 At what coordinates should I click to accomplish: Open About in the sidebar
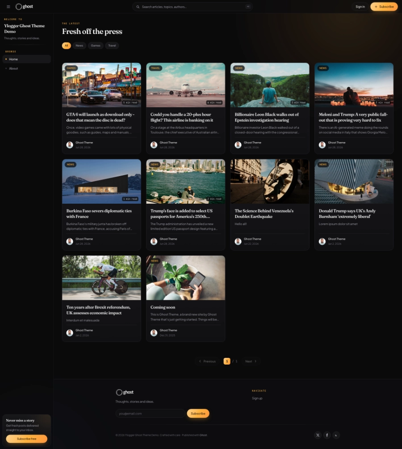click(27, 68)
